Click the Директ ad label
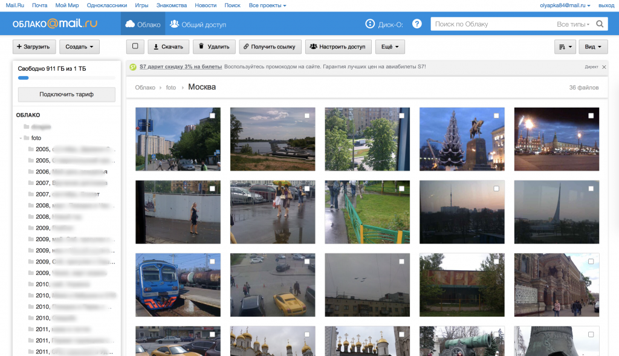619x356 pixels. (x=591, y=67)
